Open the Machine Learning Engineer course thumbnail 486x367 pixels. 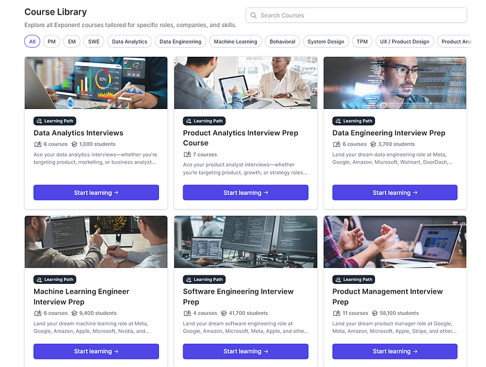(x=96, y=242)
